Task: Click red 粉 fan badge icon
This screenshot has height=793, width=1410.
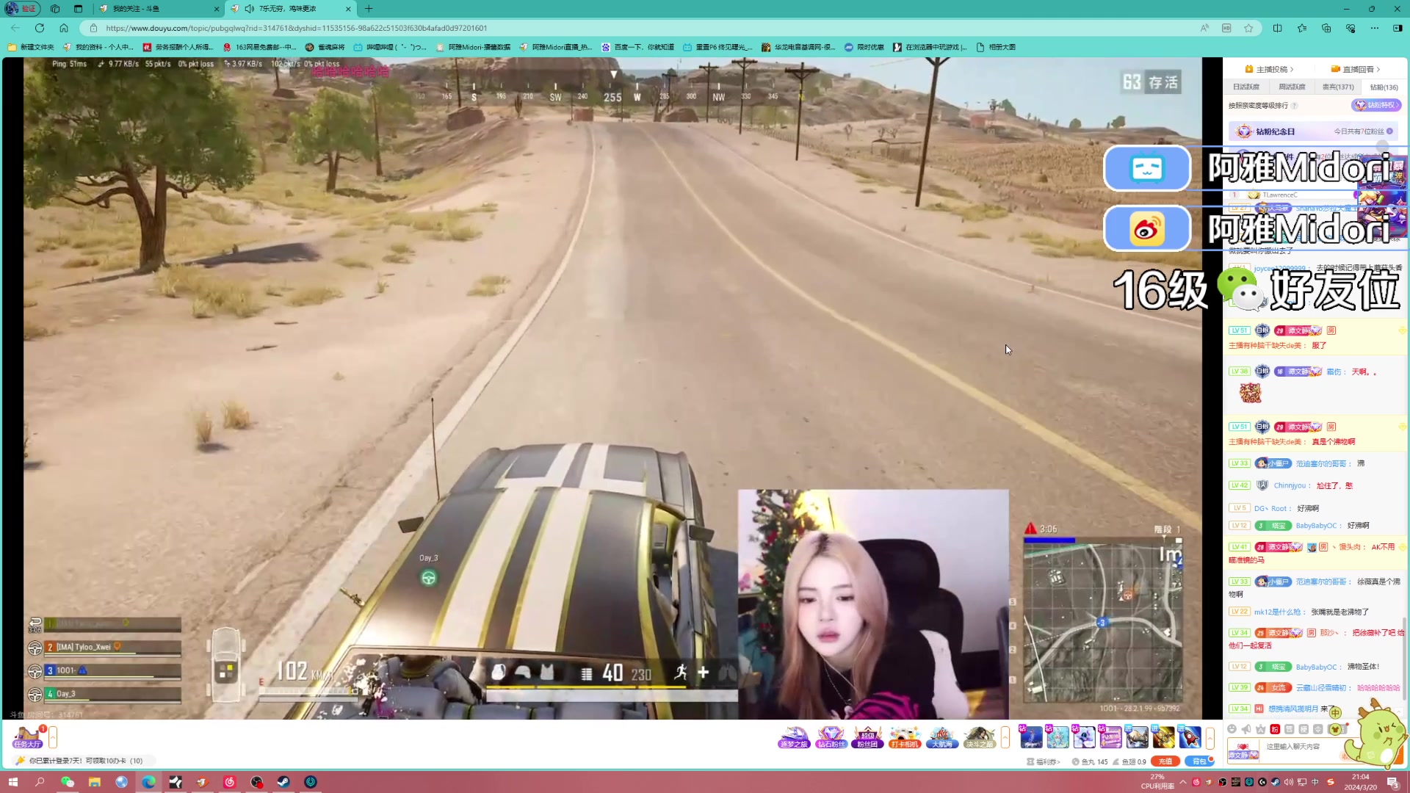Action: click(x=1275, y=729)
